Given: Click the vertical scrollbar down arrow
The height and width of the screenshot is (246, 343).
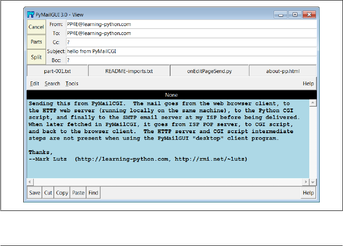Looking at the screenshot, I should [x=313, y=182].
